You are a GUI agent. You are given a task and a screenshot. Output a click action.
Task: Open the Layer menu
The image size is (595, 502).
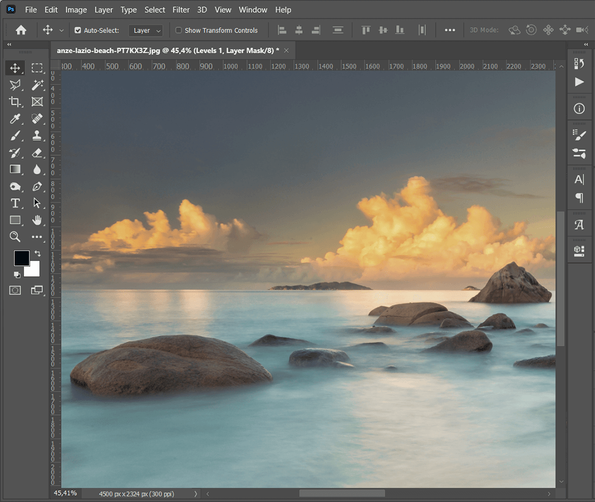[x=103, y=10]
